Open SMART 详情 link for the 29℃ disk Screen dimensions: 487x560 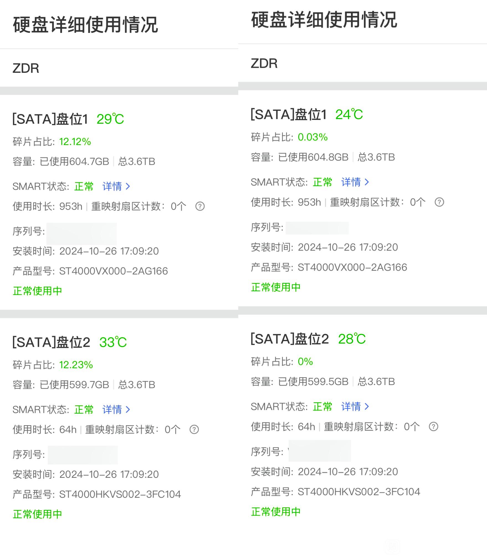tap(112, 186)
